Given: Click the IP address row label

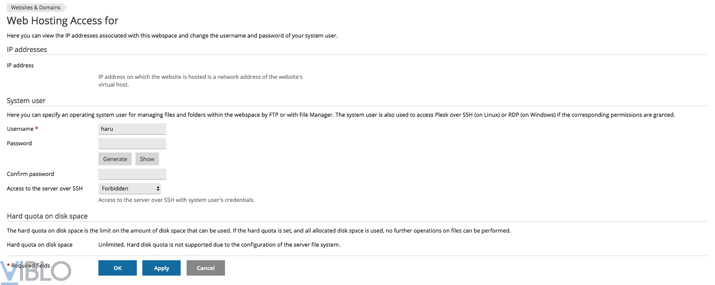Looking at the screenshot, I should click(20, 65).
